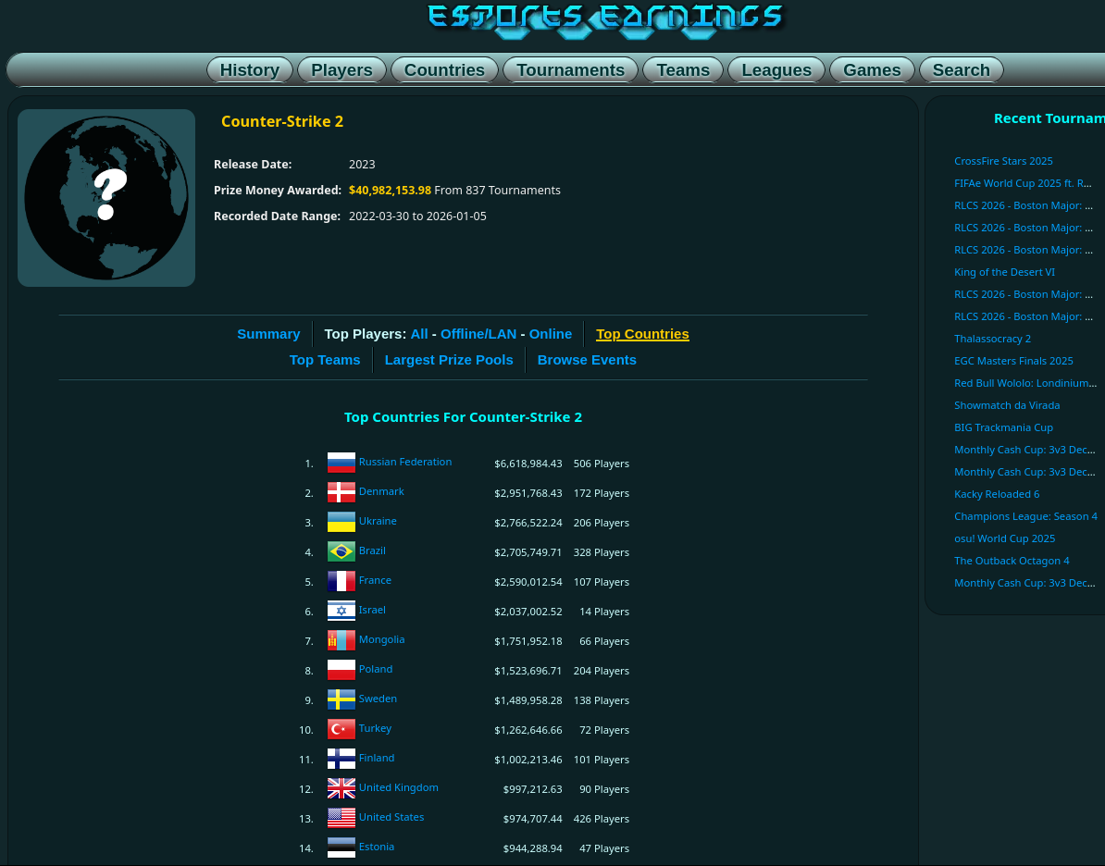Viewport: 1105px width, 866px height.
Task: Click the France flag icon
Action: (341, 581)
